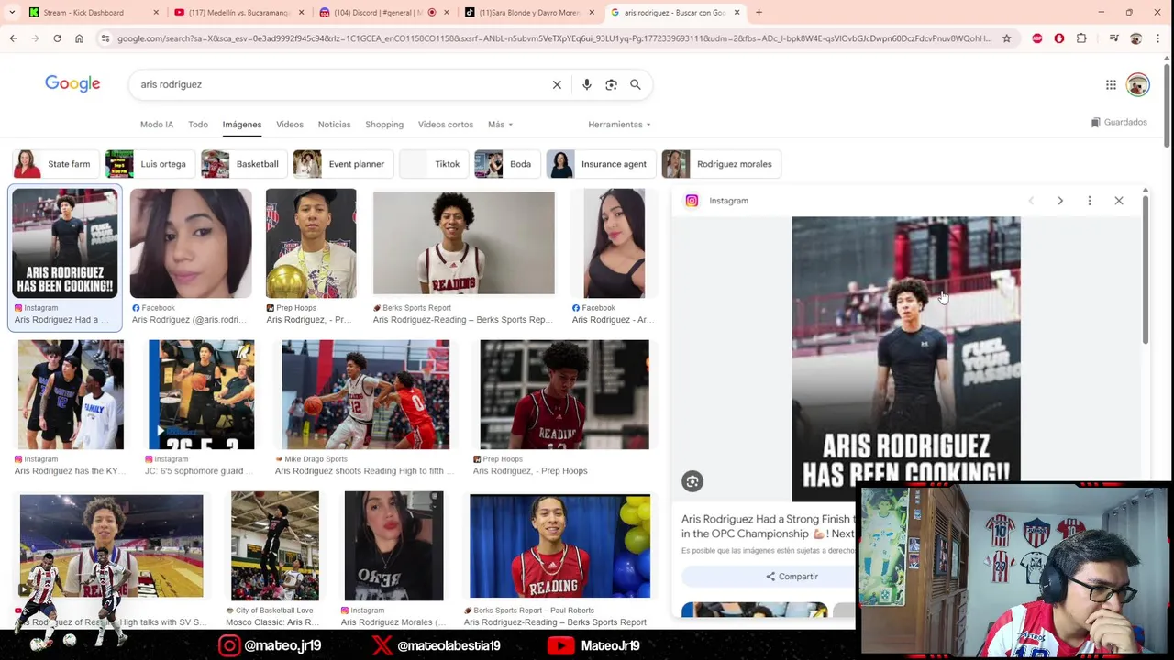Click the magnifier search submit icon
The height and width of the screenshot is (660, 1174).
point(636,84)
